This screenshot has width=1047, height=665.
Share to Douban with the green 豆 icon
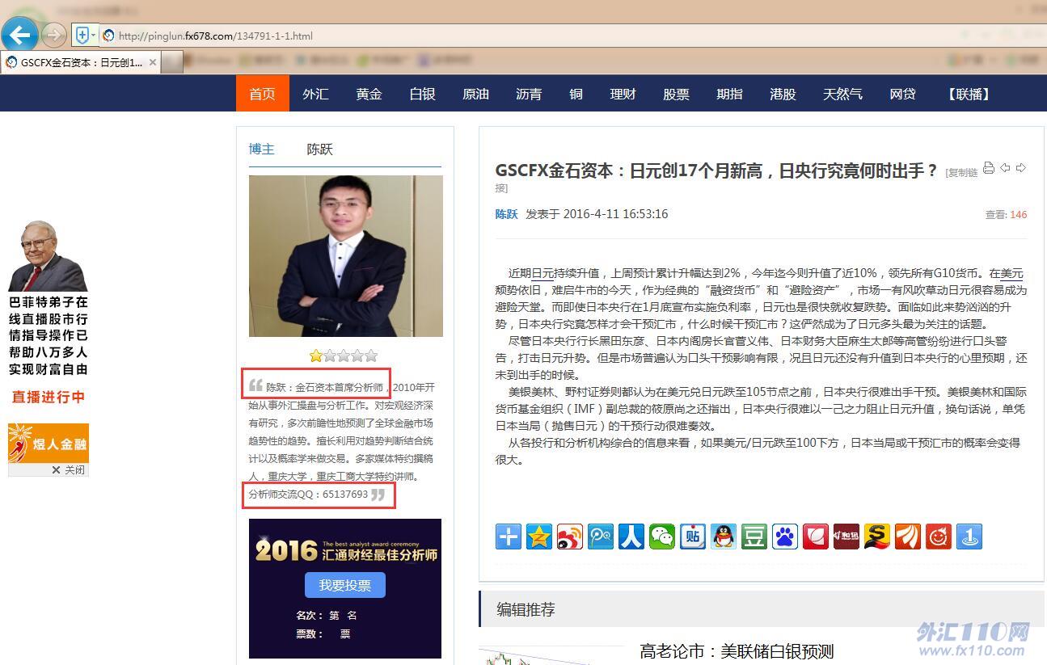tap(754, 537)
